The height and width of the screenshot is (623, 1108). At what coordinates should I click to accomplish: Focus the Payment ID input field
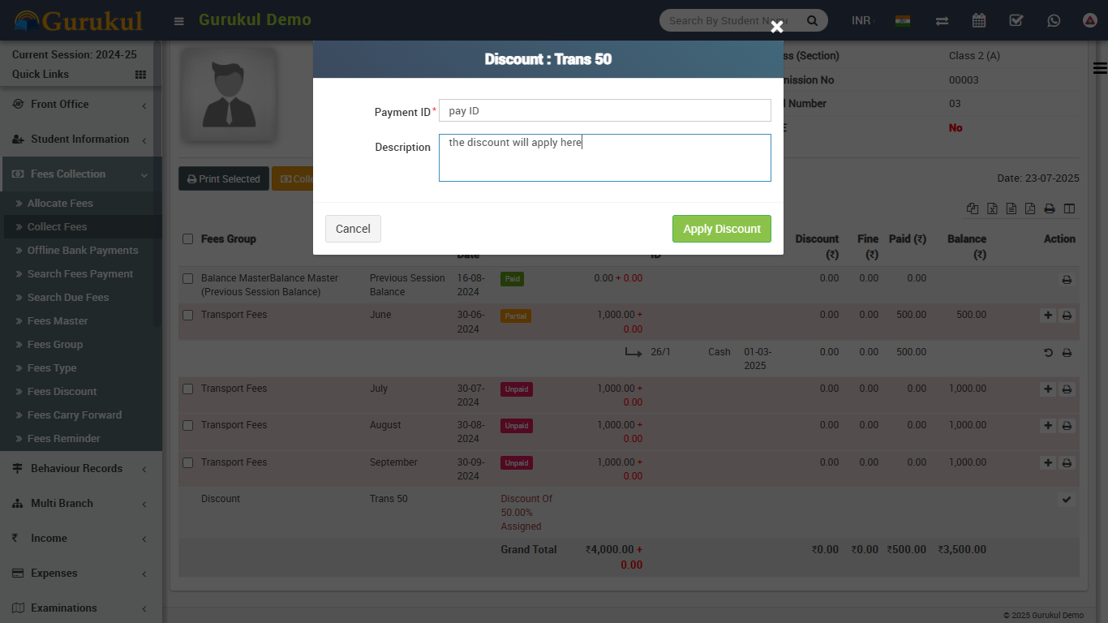click(604, 111)
